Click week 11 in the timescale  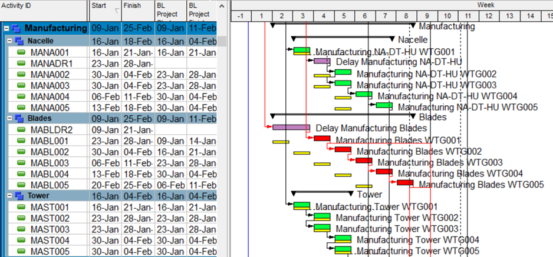tap(468, 16)
